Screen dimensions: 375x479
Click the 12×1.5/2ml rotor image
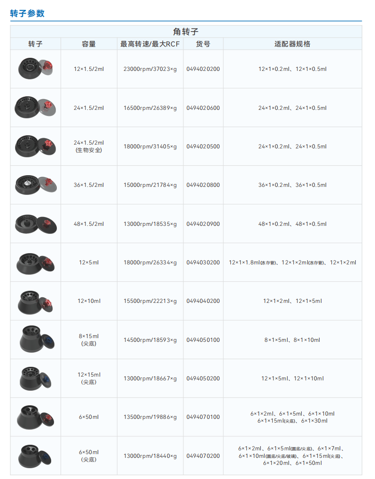point(35,69)
